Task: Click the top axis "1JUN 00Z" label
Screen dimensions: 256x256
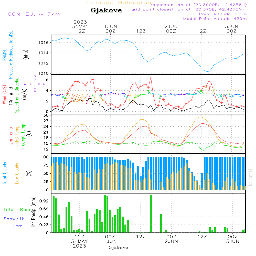Action: pyautogui.click(x=111, y=29)
